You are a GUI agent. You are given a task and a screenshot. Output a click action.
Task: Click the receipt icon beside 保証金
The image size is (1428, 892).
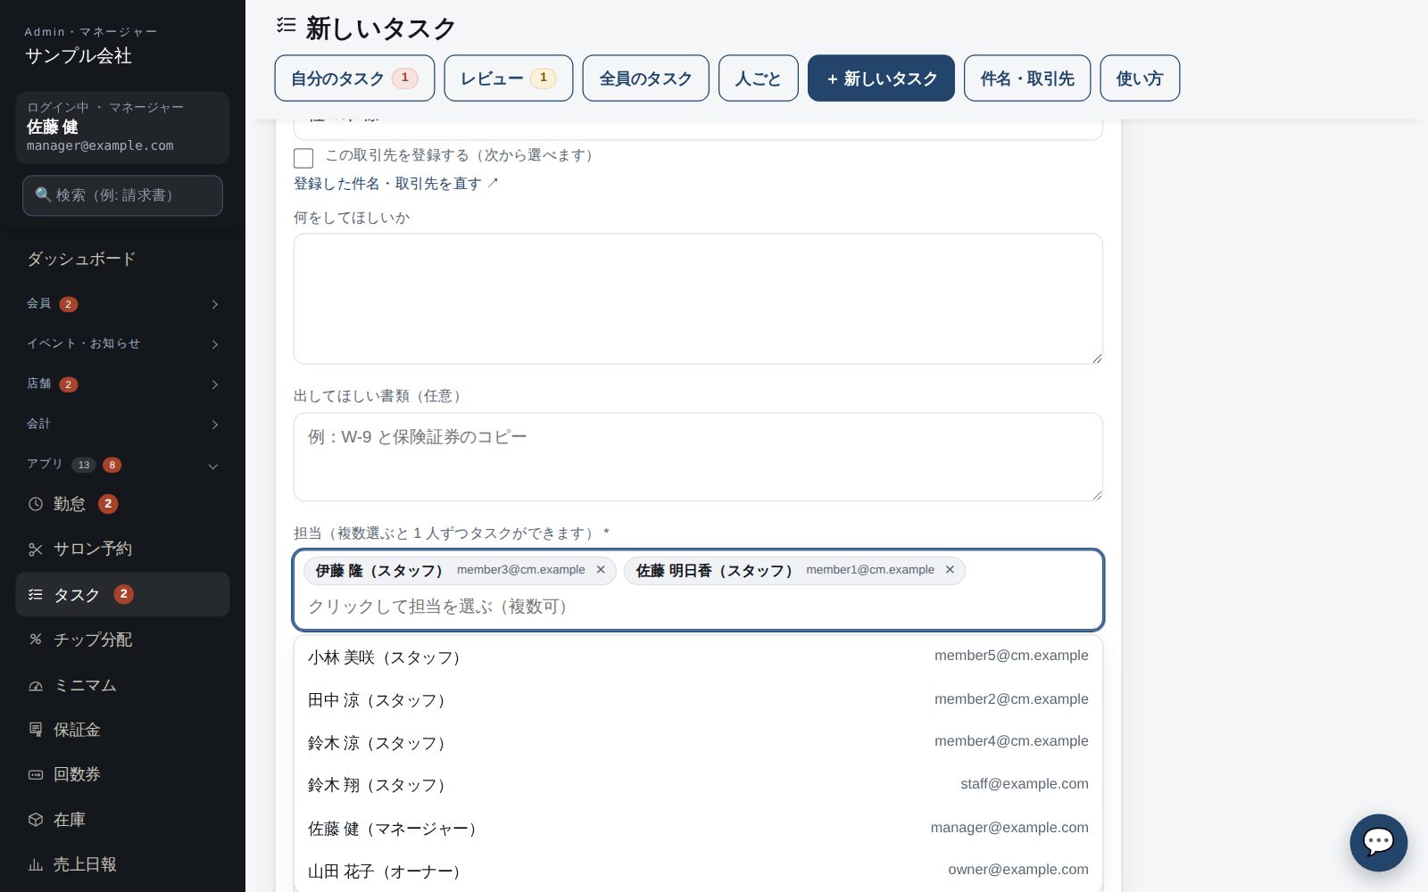tap(36, 730)
